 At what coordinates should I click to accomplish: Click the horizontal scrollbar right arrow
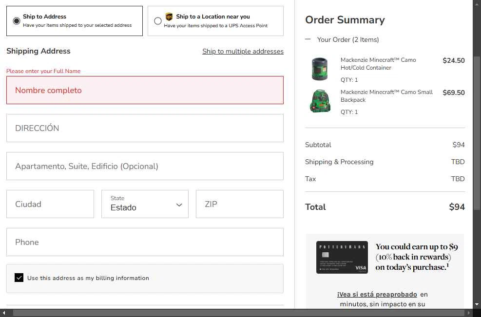(469, 313)
